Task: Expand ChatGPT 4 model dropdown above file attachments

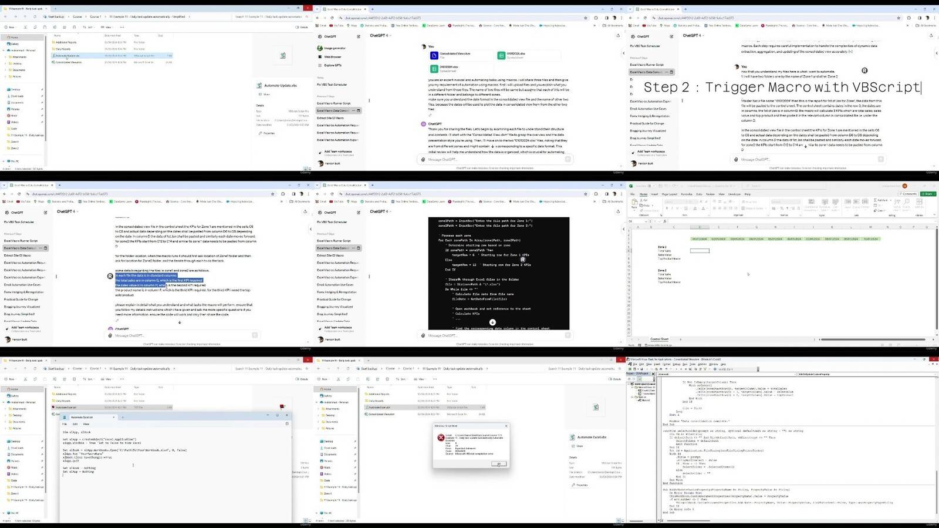Action: click(x=380, y=36)
